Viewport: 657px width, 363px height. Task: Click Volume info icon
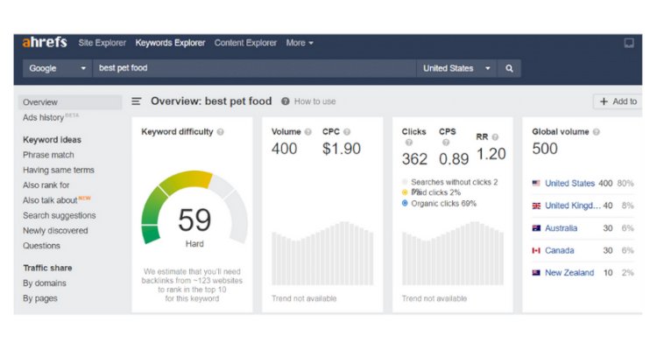pyautogui.click(x=308, y=132)
